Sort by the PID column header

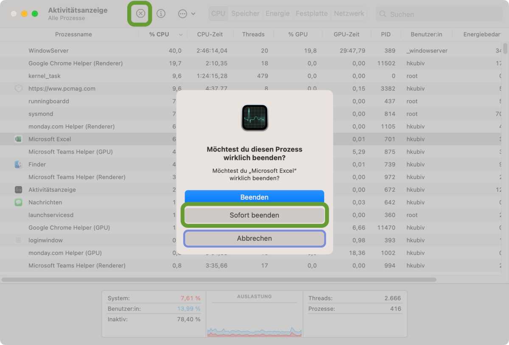[386, 34]
